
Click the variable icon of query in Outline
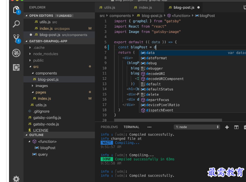pos(34,154)
